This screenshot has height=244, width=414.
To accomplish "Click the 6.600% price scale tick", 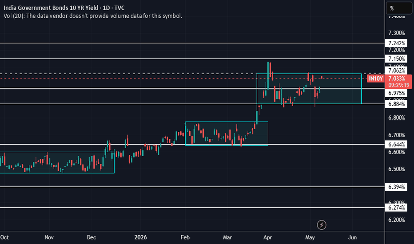I will (397, 152).
